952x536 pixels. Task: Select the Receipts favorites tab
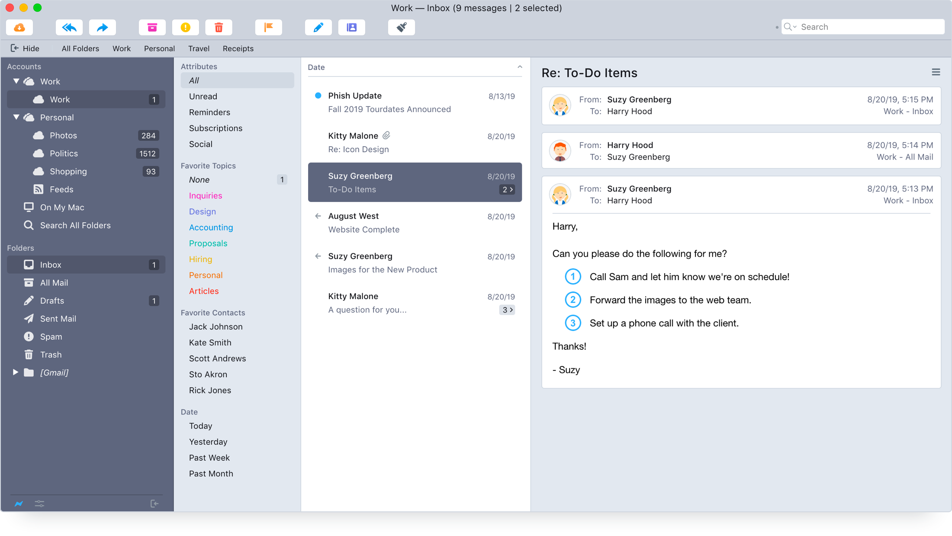[238, 48]
